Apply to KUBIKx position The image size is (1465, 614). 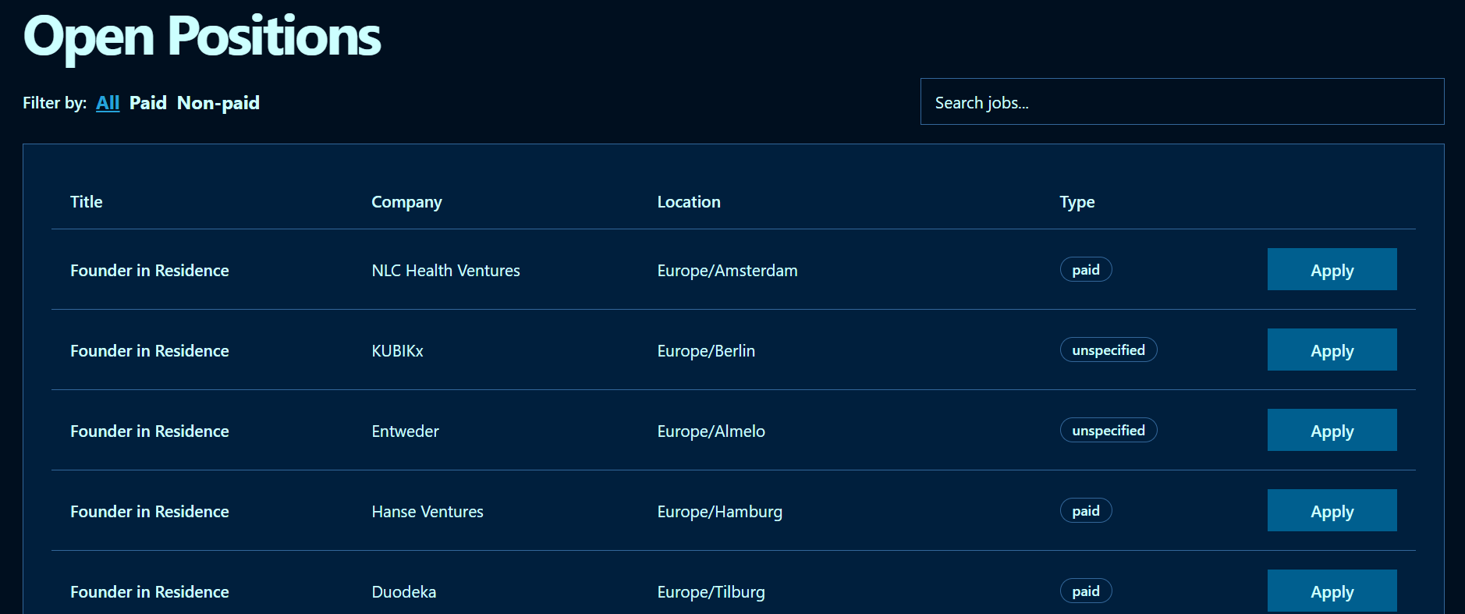[x=1332, y=350]
